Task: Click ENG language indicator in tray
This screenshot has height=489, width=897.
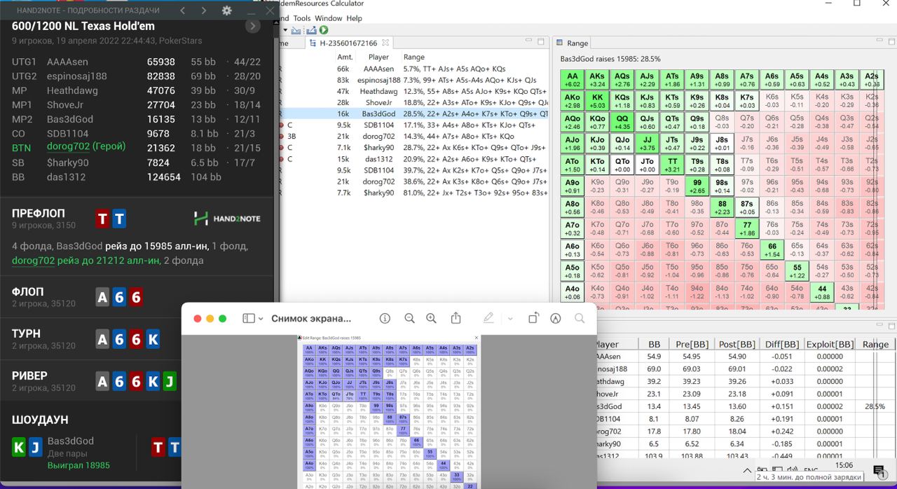Action: (x=811, y=471)
